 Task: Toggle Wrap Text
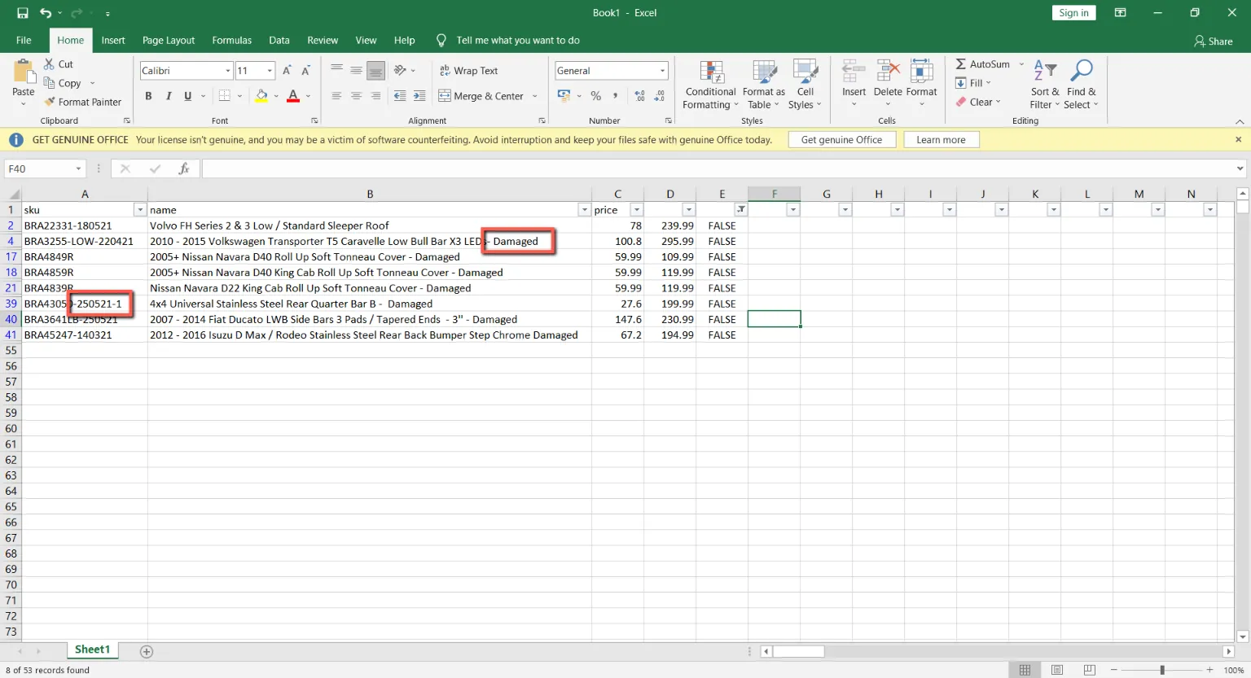click(469, 71)
